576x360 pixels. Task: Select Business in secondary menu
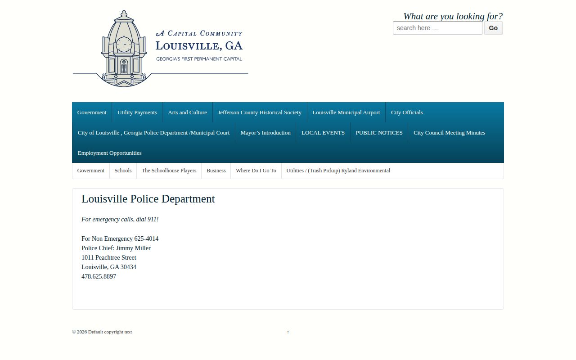216,171
